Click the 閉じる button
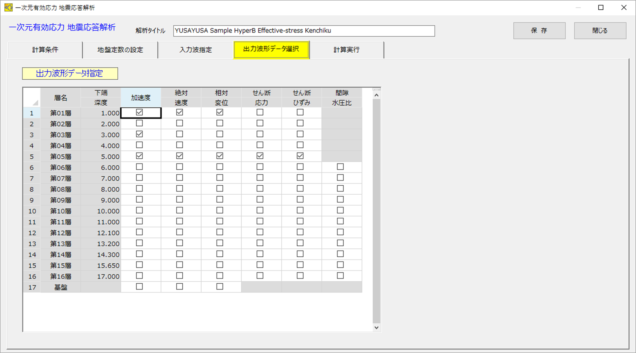This screenshot has height=353, width=636. (600, 31)
